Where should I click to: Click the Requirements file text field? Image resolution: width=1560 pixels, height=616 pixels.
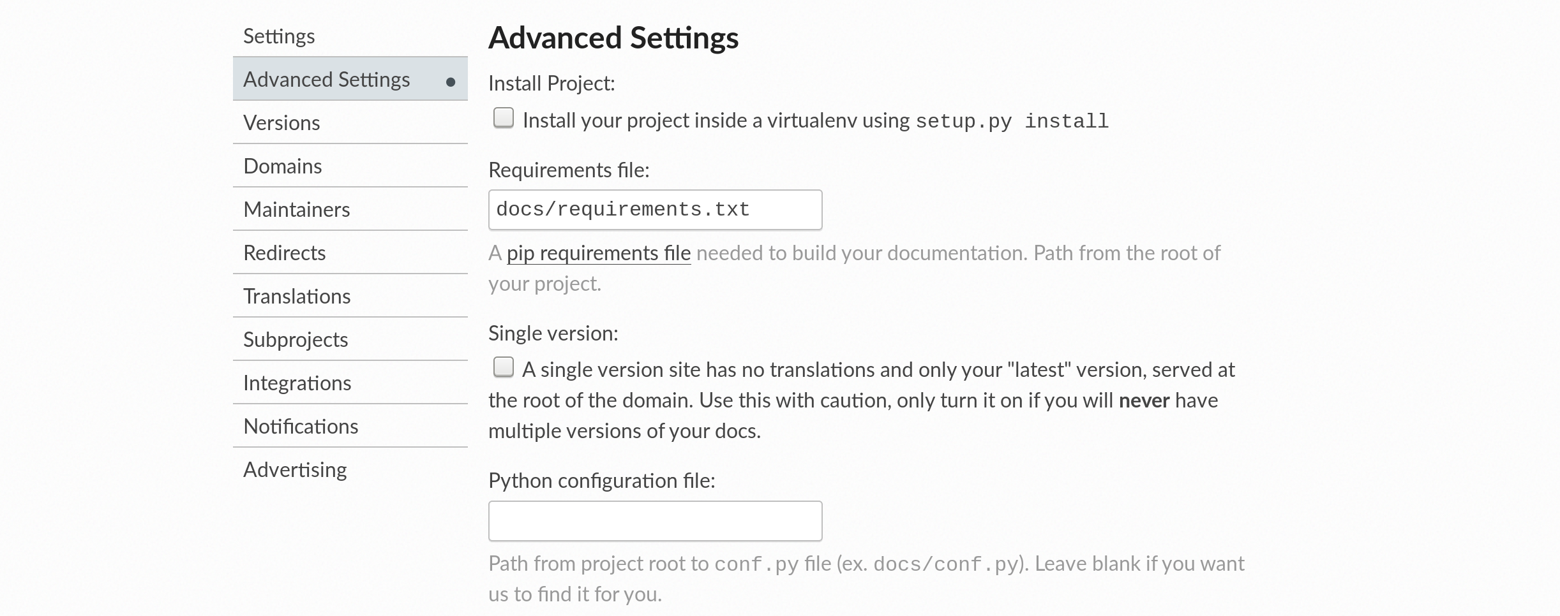pos(655,210)
